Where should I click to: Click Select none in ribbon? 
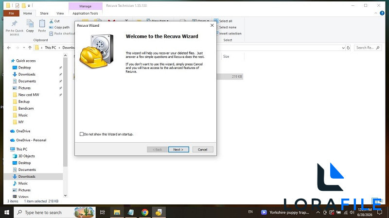coord(226,27)
